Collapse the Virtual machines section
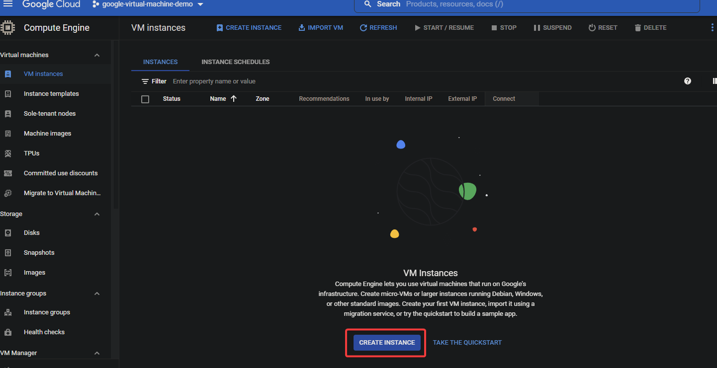 [97, 55]
